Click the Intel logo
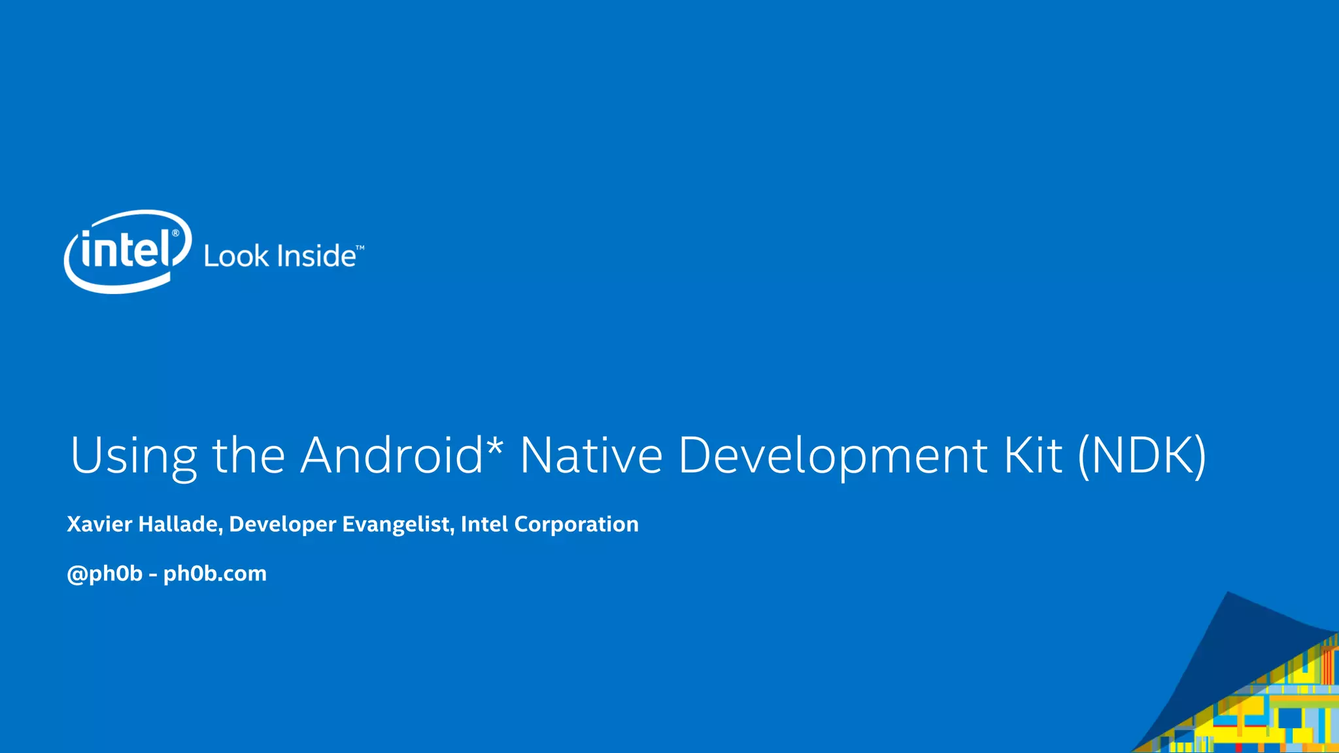The image size is (1339, 753). (128, 252)
